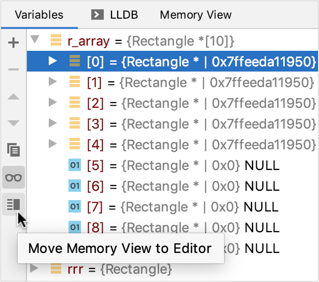Toggle the Show Watches glasses icon
This screenshot has height=282, width=319.
pos(14,178)
